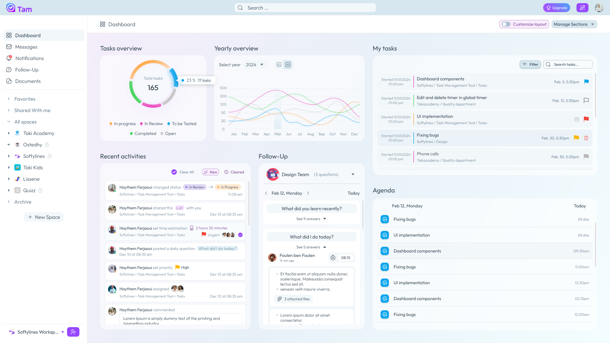This screenshot has width=610, height=343.
Task: Go to next day in Follow-Up
Action: click(308, 193)
